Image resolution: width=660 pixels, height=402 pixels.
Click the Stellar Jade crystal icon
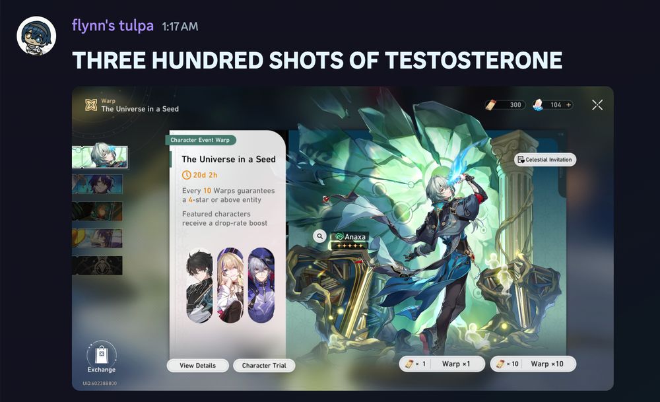pyautogui.click(x=538, y=105)
